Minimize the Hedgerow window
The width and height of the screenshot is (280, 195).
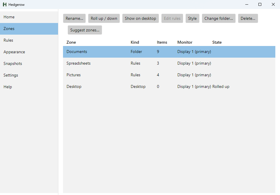click(247, 4)
